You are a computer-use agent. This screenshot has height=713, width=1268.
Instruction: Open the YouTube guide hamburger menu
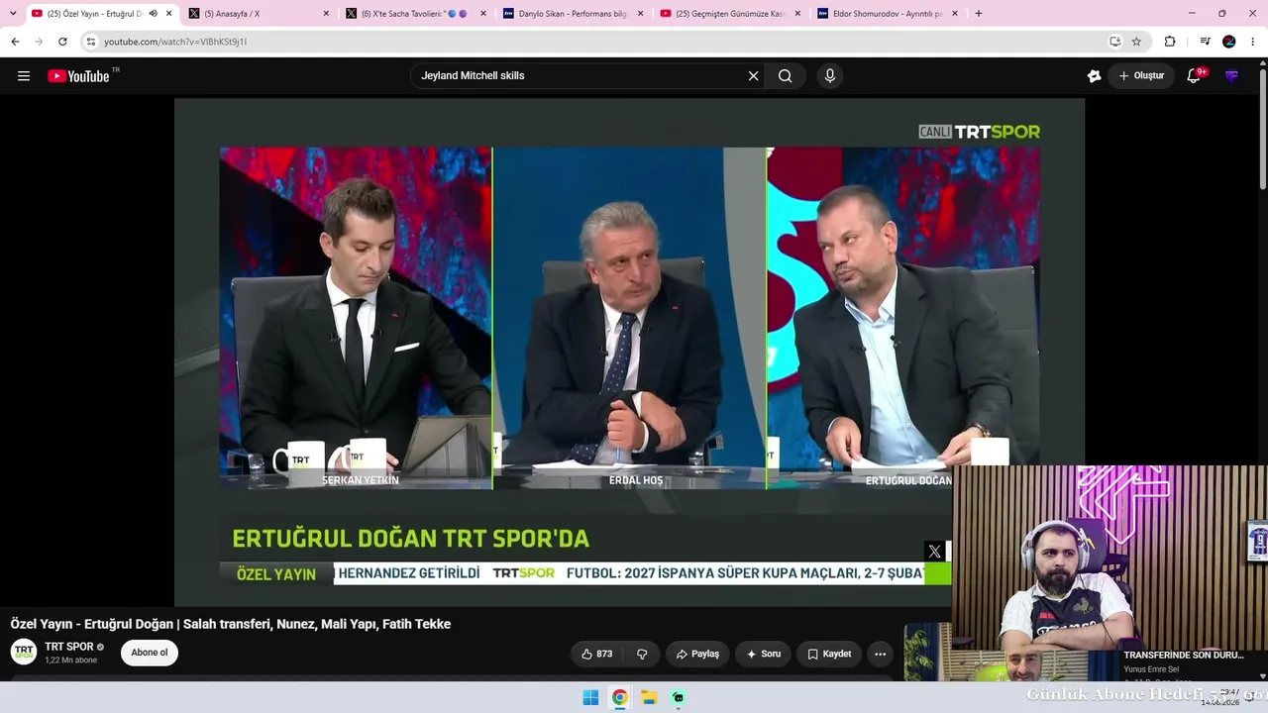tap(24, 76)
